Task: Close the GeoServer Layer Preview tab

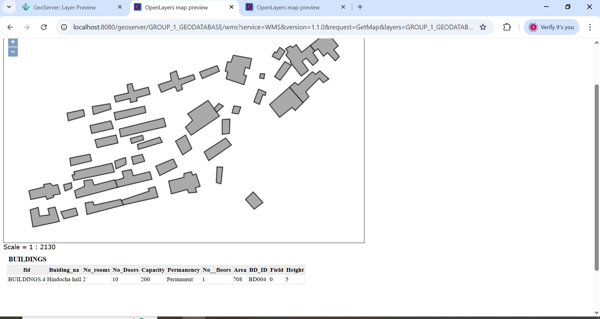Action: [120, 7]
